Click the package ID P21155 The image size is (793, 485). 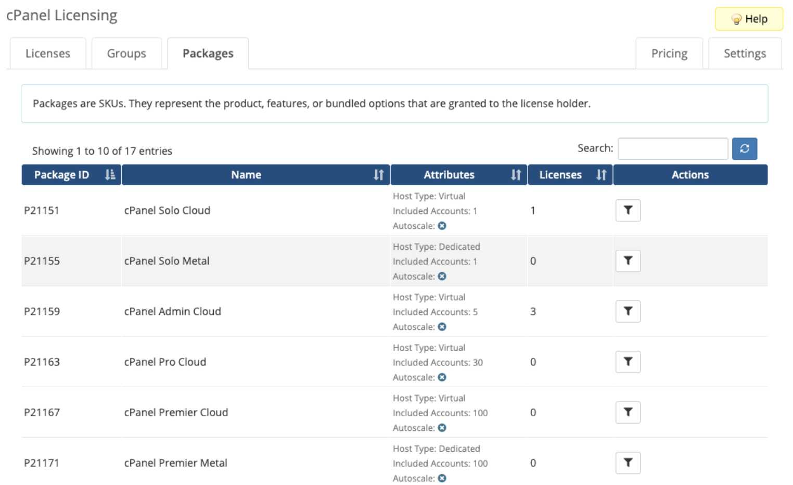(42, 261)
